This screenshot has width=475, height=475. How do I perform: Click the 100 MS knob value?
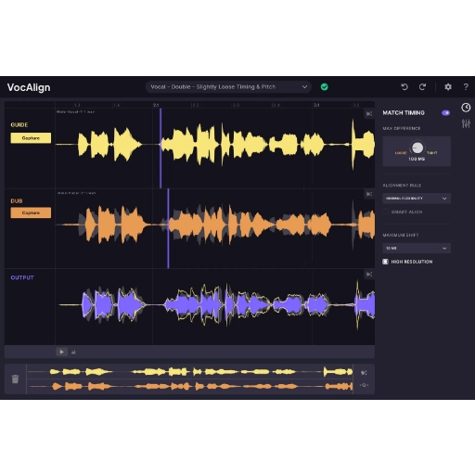(x=417, y=159)
